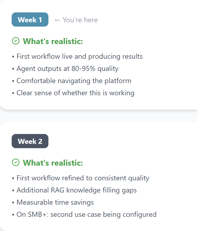197x231 pixels.
Task: Click the left arrow before "You're here"
Action: coord(58,20)
